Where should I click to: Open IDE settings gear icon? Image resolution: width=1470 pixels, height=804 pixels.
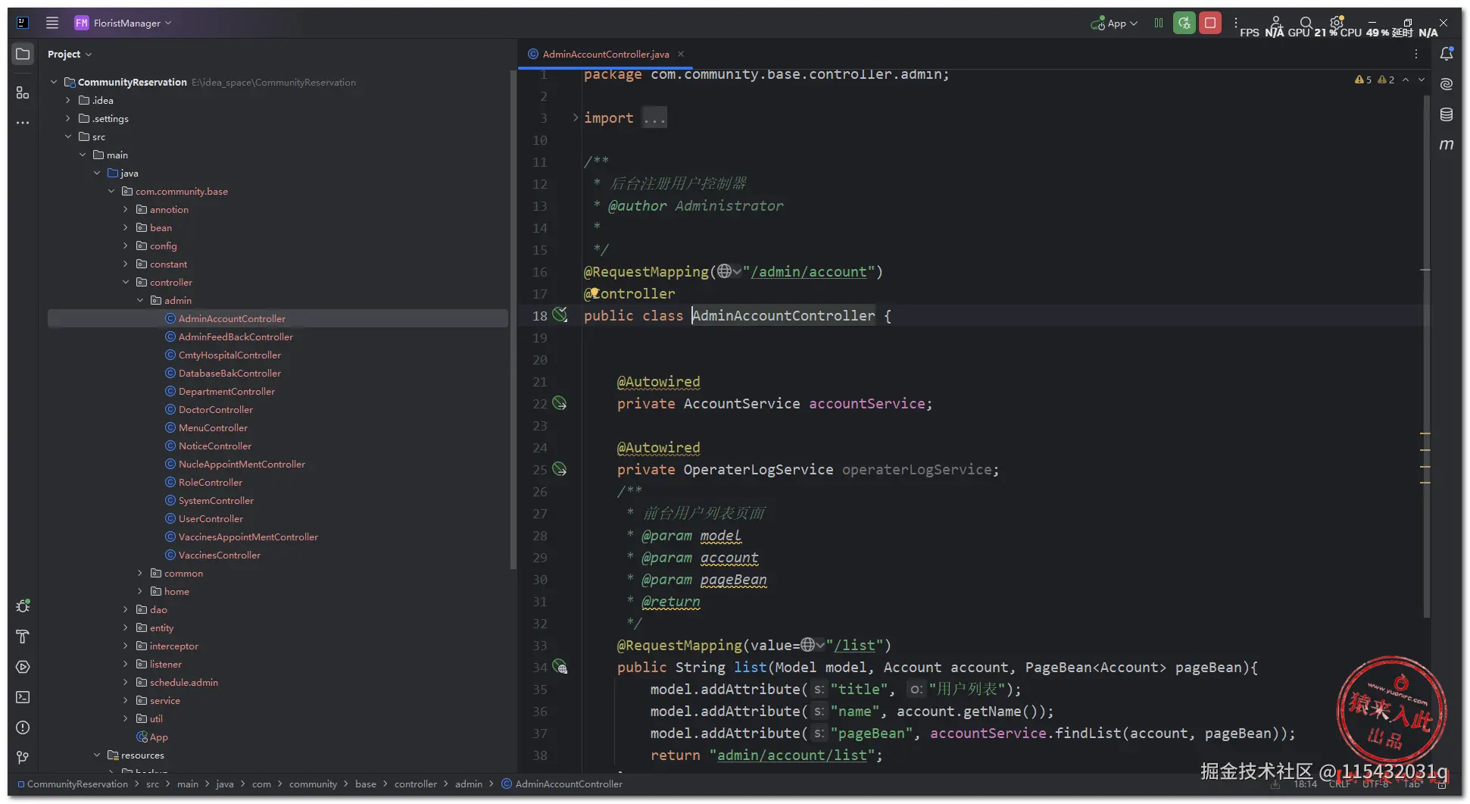(1337, 22)
